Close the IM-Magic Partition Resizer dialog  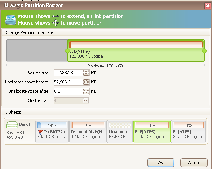click(x=208, y=6)
